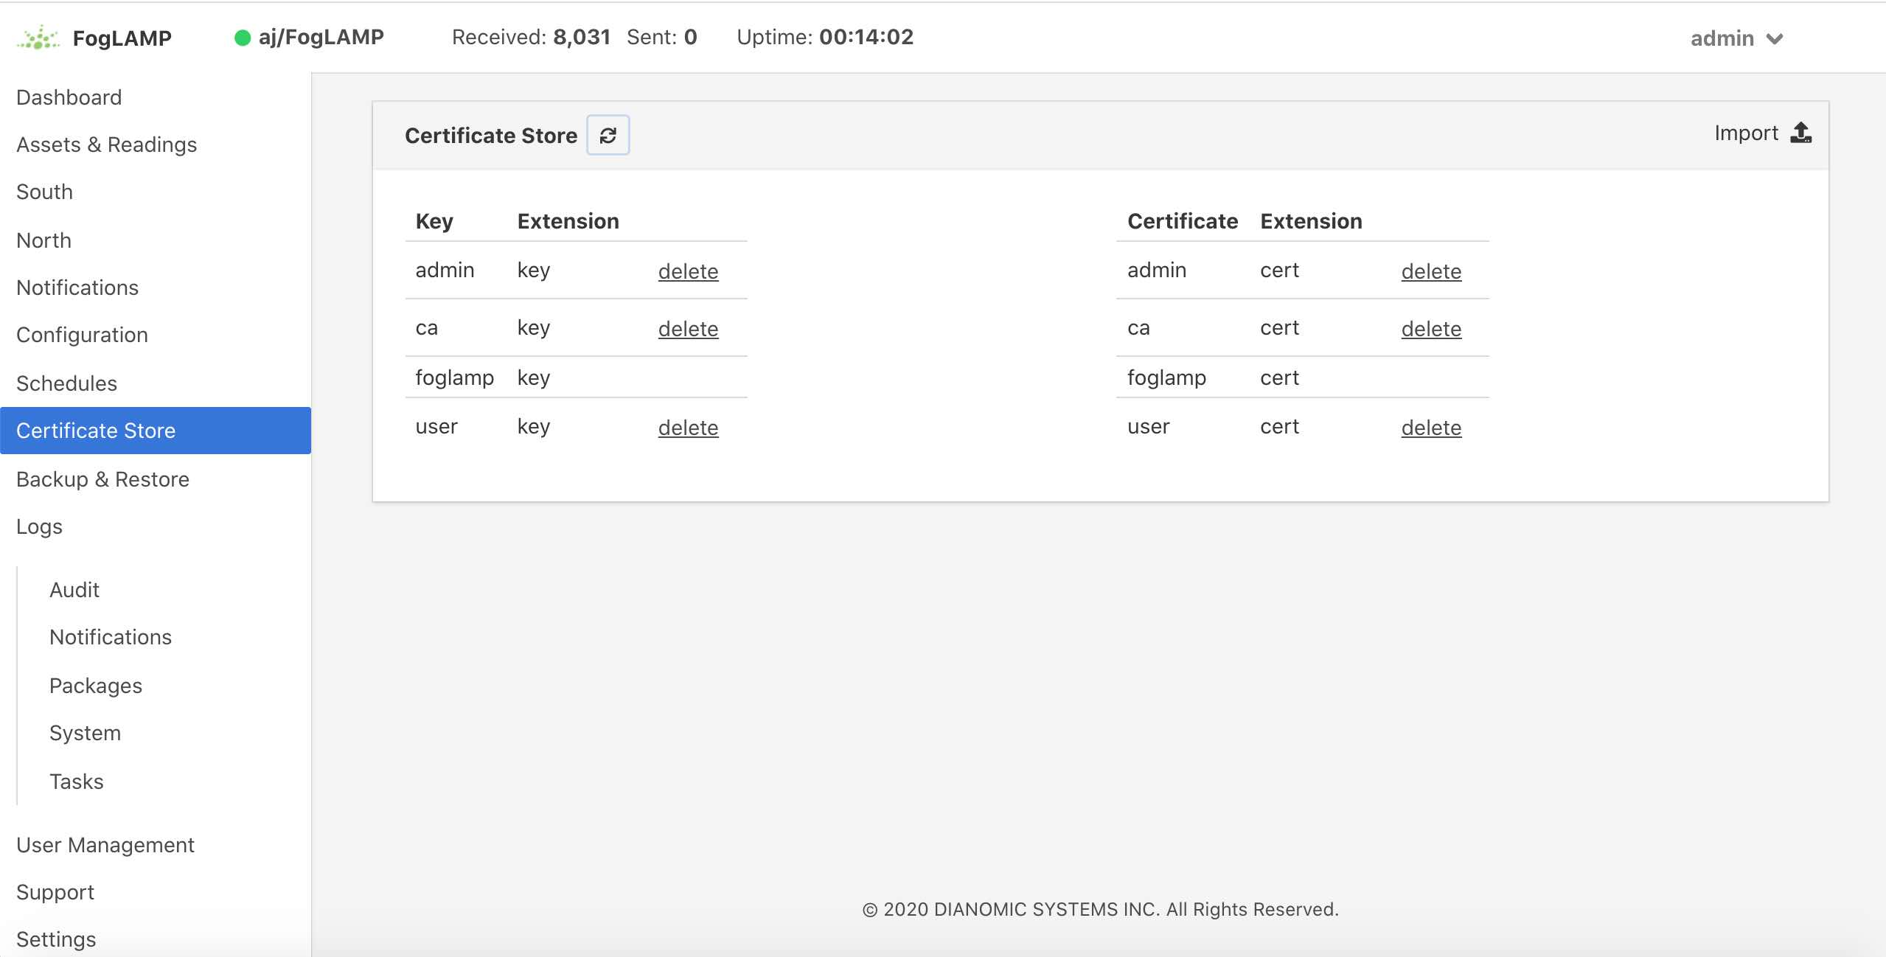Viewport: 1886px width, 957px height.
Task: Expand the Logs section
Action: (38, 526)
